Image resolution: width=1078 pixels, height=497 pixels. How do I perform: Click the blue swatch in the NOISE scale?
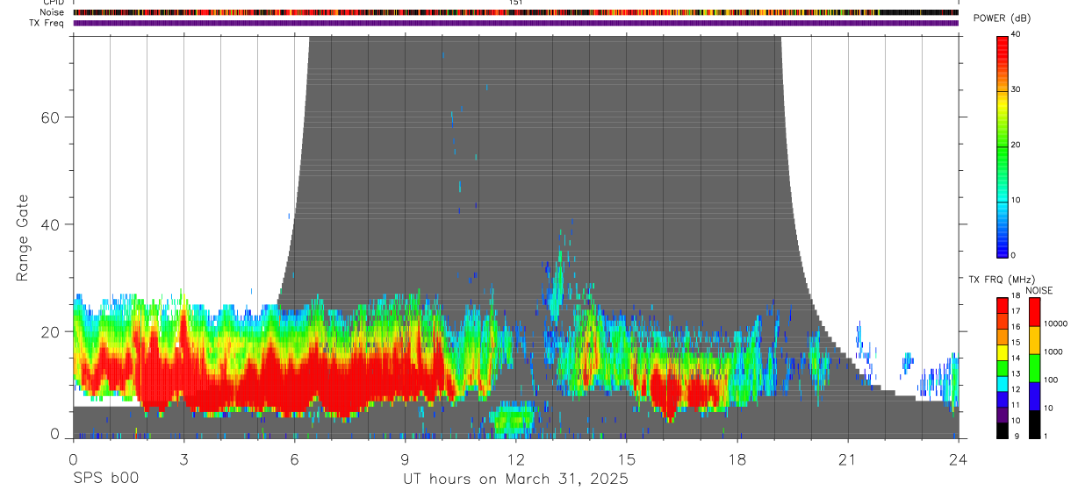tap(1033, 396)
